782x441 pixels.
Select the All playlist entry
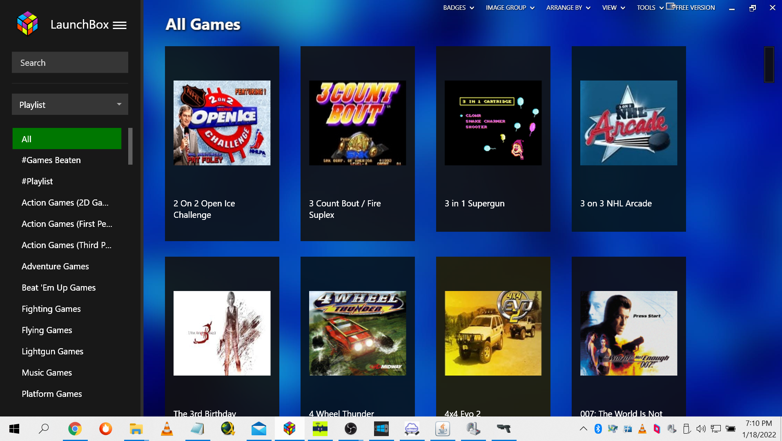67,139
